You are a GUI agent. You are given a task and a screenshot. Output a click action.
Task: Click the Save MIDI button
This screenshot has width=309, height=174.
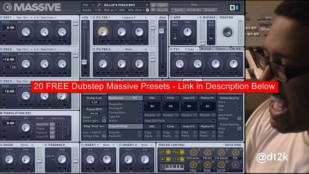coord(233,145)
